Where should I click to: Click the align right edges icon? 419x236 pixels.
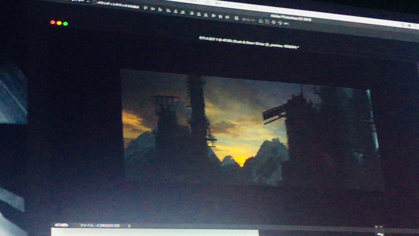click(x=183, y=12)
